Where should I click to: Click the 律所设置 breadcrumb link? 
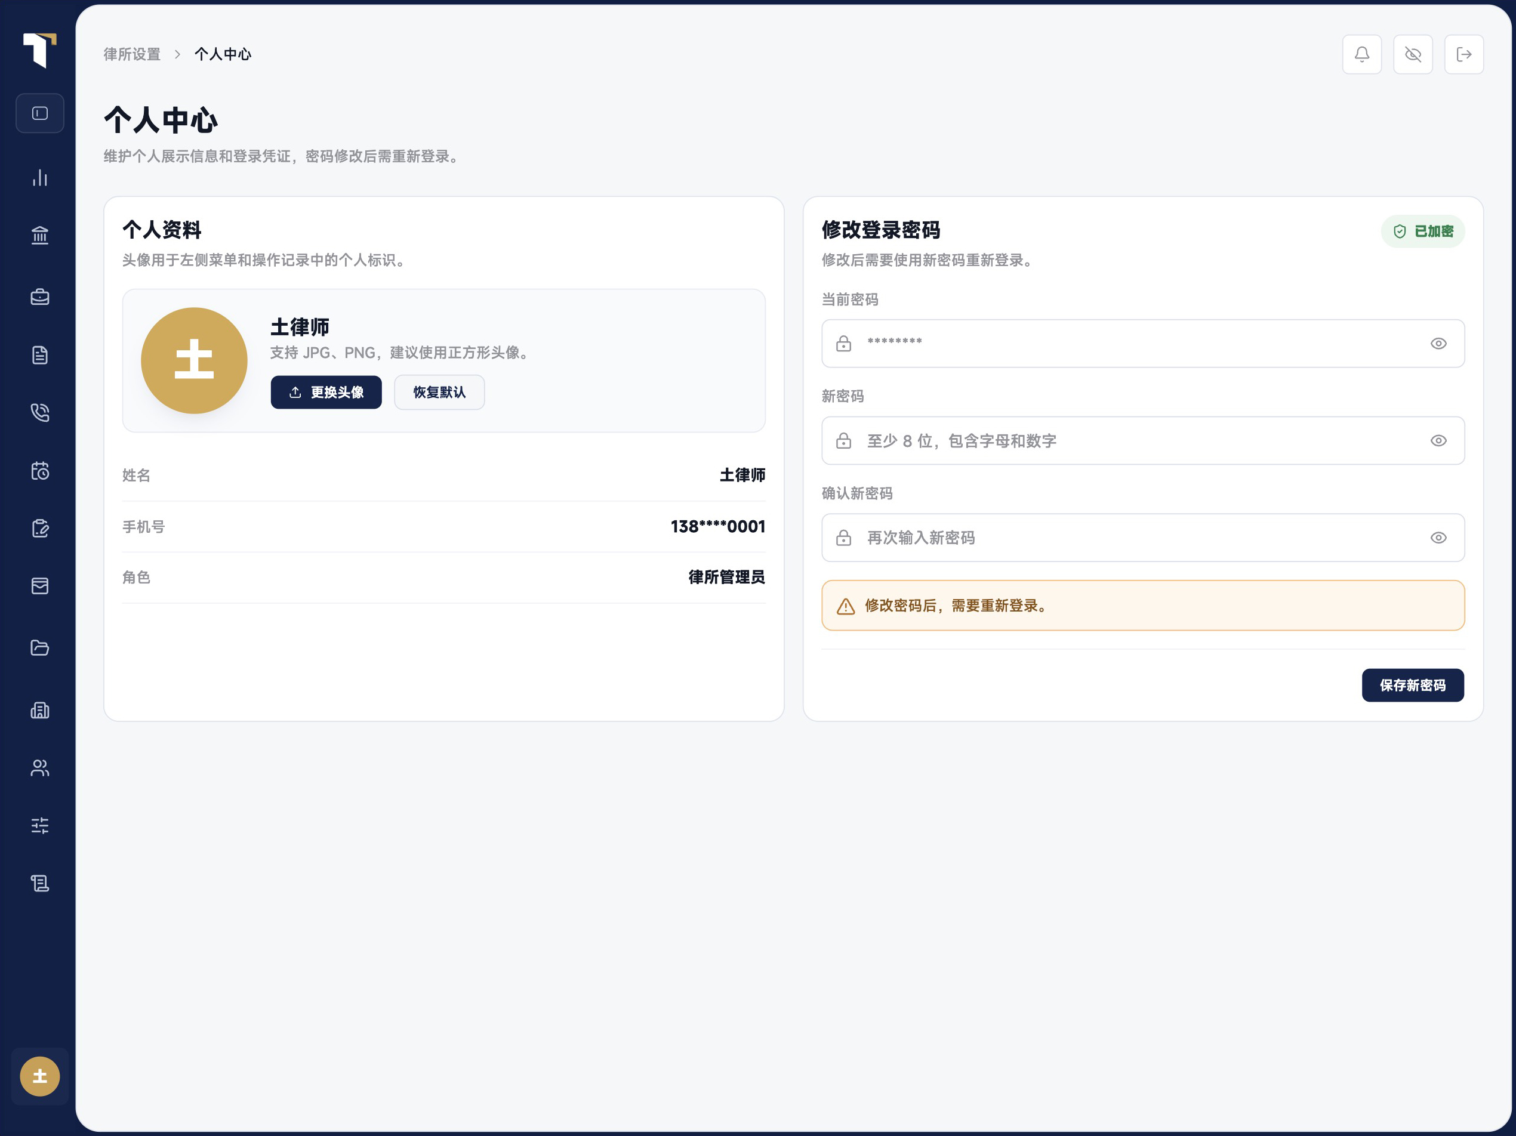133,54
